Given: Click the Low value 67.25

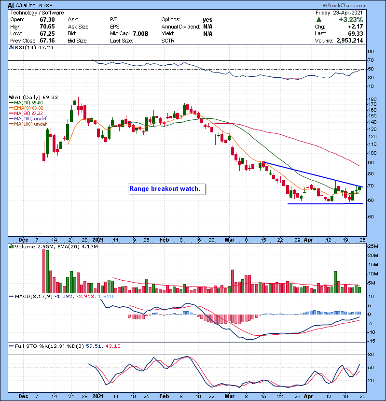Looking at the screenshot, I should (47, 33).
